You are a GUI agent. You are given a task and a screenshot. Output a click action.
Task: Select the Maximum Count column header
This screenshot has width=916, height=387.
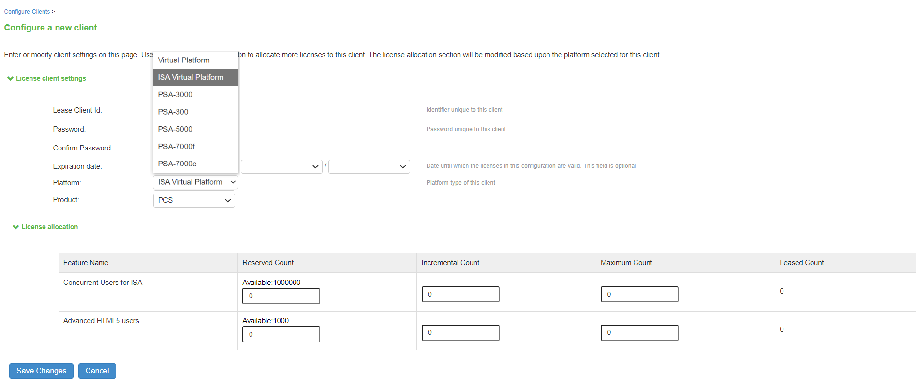[x=685, y=263]
